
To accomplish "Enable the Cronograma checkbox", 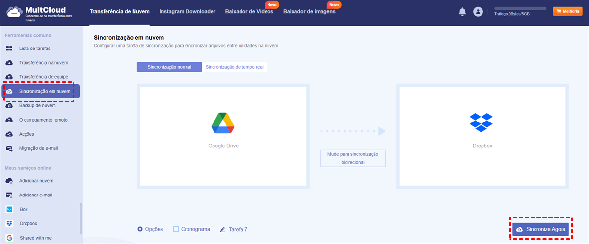I will pyautogui.click(x=176, y=229).
